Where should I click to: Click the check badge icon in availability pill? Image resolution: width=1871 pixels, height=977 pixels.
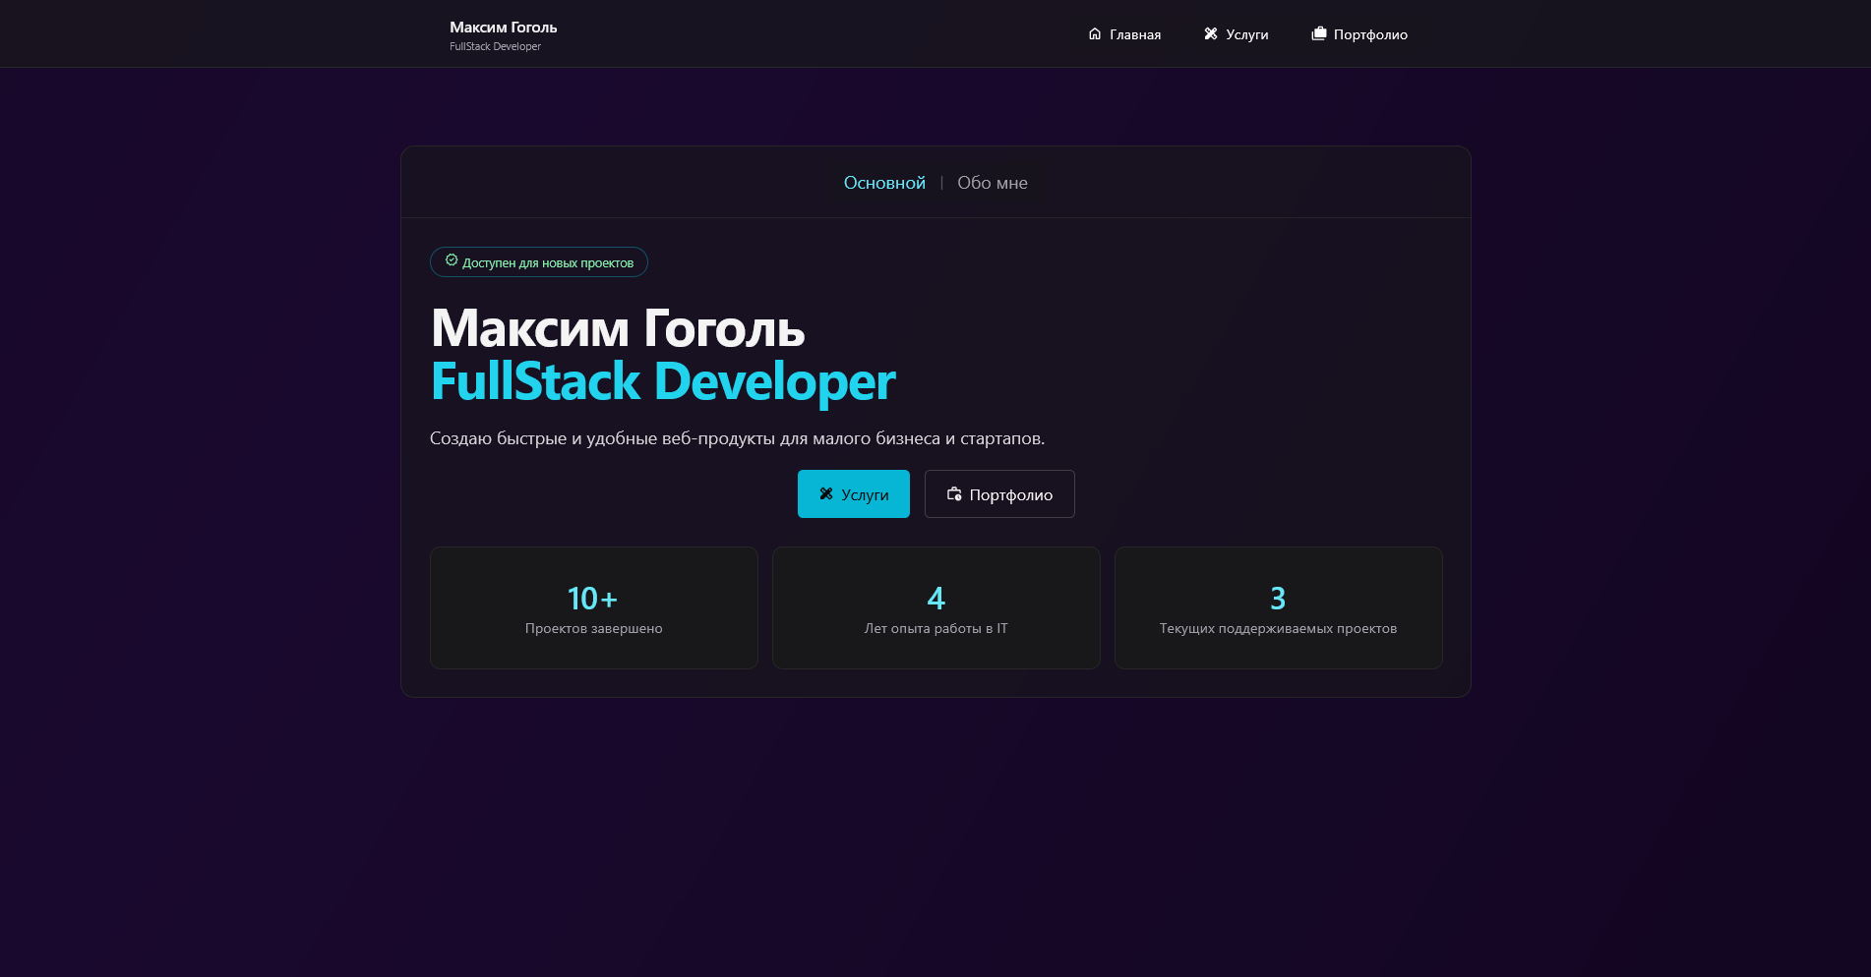point(452,260)
